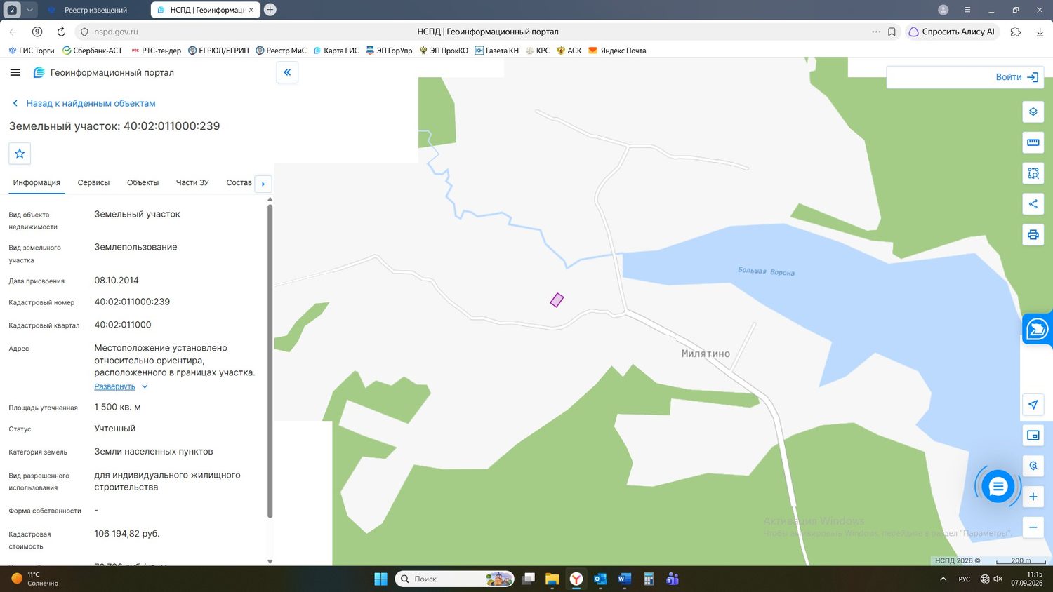
Task: Open the blue feedback side widget
Action: (1038, 329)
